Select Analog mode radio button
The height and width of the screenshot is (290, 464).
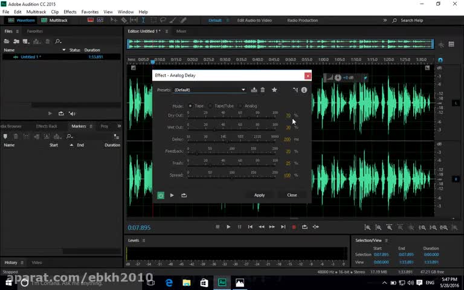click(x=240, y=106)
